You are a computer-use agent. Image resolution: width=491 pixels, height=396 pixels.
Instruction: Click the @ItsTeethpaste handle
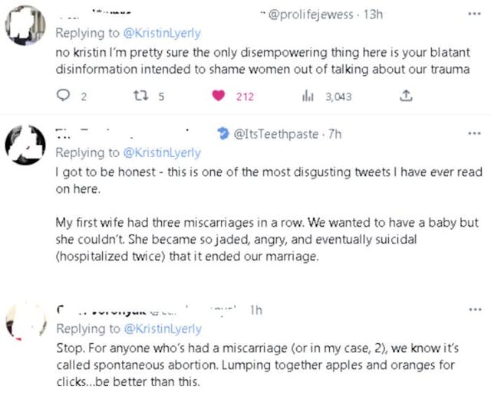275,134
